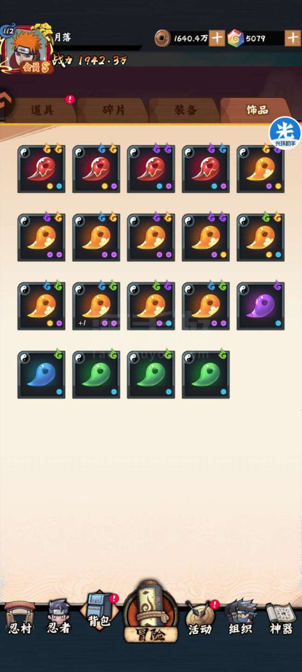
Task: Select the orange magatama marked +1
Action: click(x=96, y=306)
